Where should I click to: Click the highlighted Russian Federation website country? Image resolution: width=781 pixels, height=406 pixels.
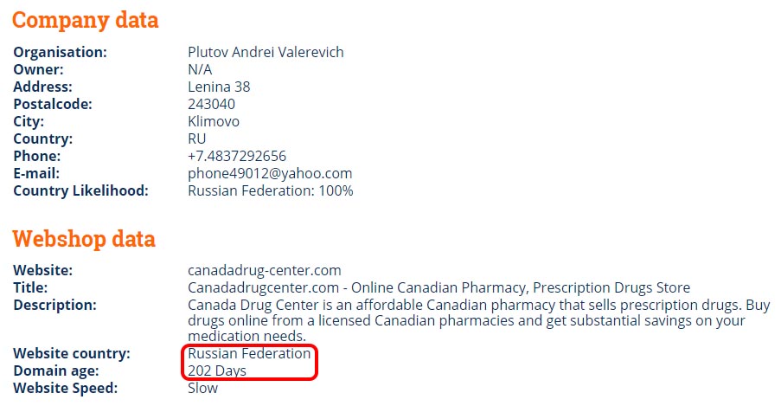tap(249, 354)
